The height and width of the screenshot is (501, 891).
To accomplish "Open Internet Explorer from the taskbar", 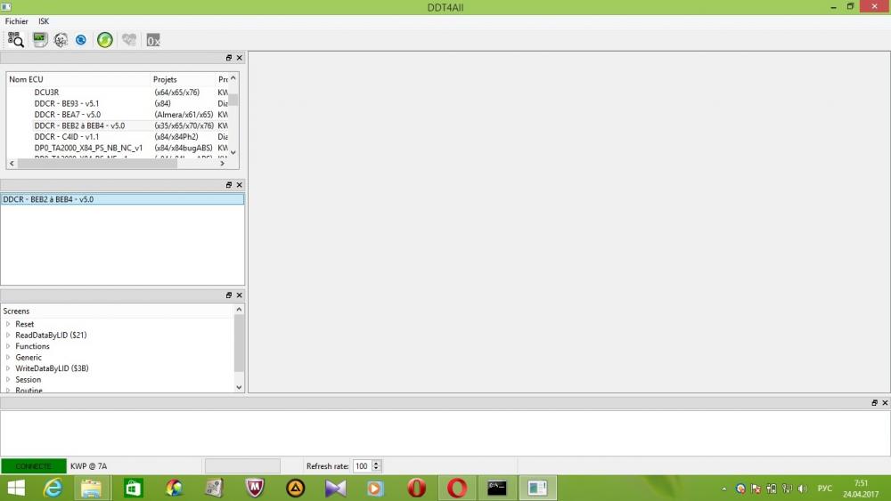I will coord(53,488).
